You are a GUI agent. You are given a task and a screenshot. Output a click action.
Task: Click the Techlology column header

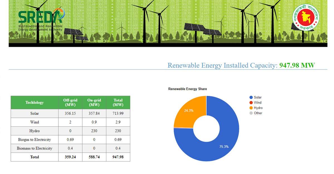[35, 102]
